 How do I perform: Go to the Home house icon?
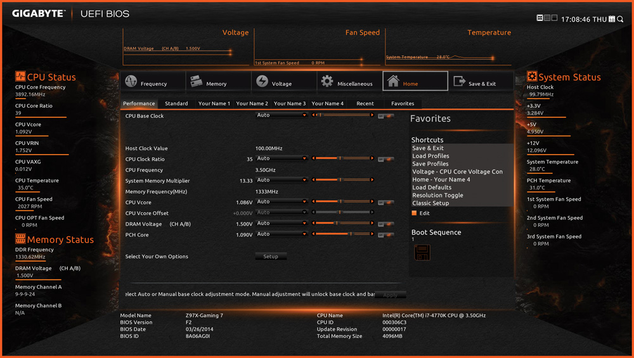click(393, 81)
